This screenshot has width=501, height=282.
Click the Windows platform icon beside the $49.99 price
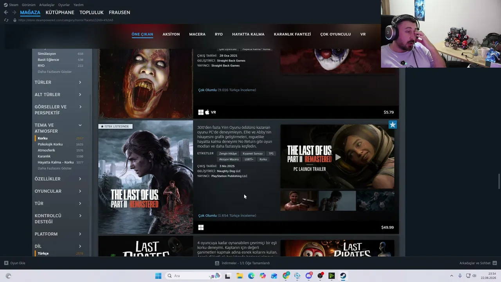point(201,228)
